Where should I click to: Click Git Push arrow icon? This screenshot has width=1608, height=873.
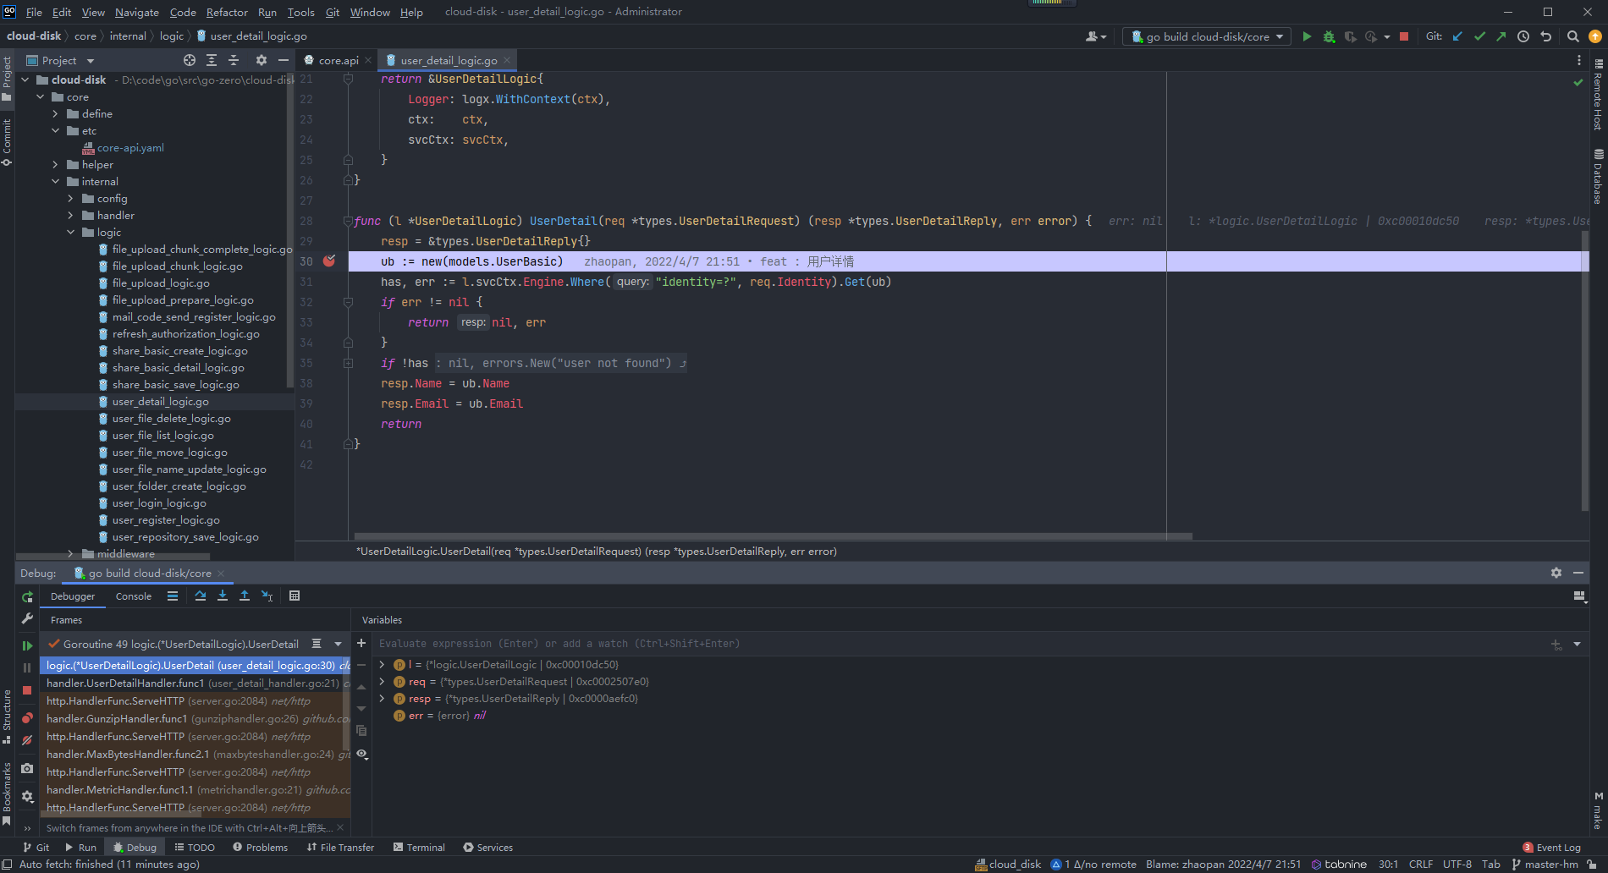pos(1501,36)
